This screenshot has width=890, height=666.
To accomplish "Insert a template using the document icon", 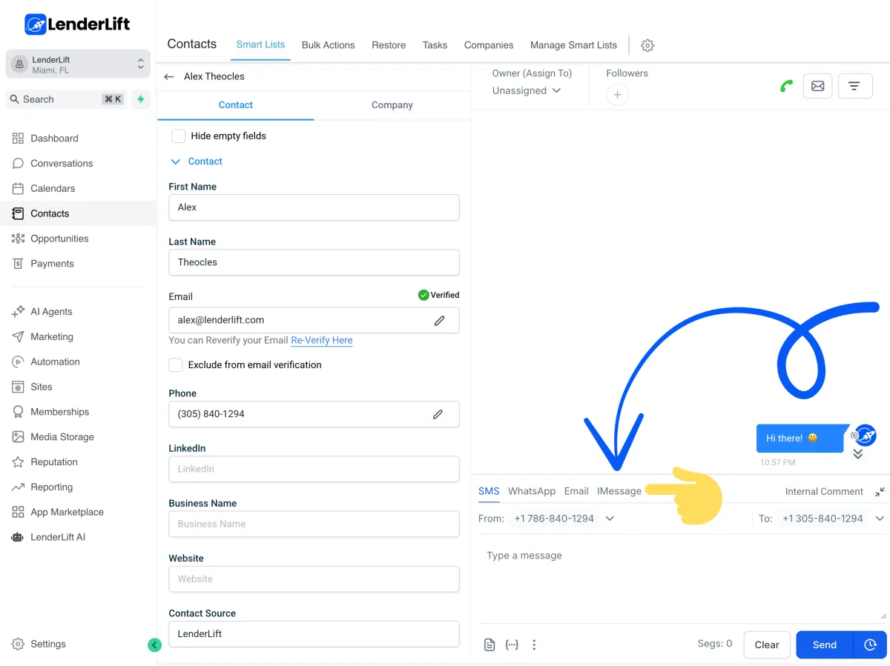I will pyautogui.click(x=489, y=645).
